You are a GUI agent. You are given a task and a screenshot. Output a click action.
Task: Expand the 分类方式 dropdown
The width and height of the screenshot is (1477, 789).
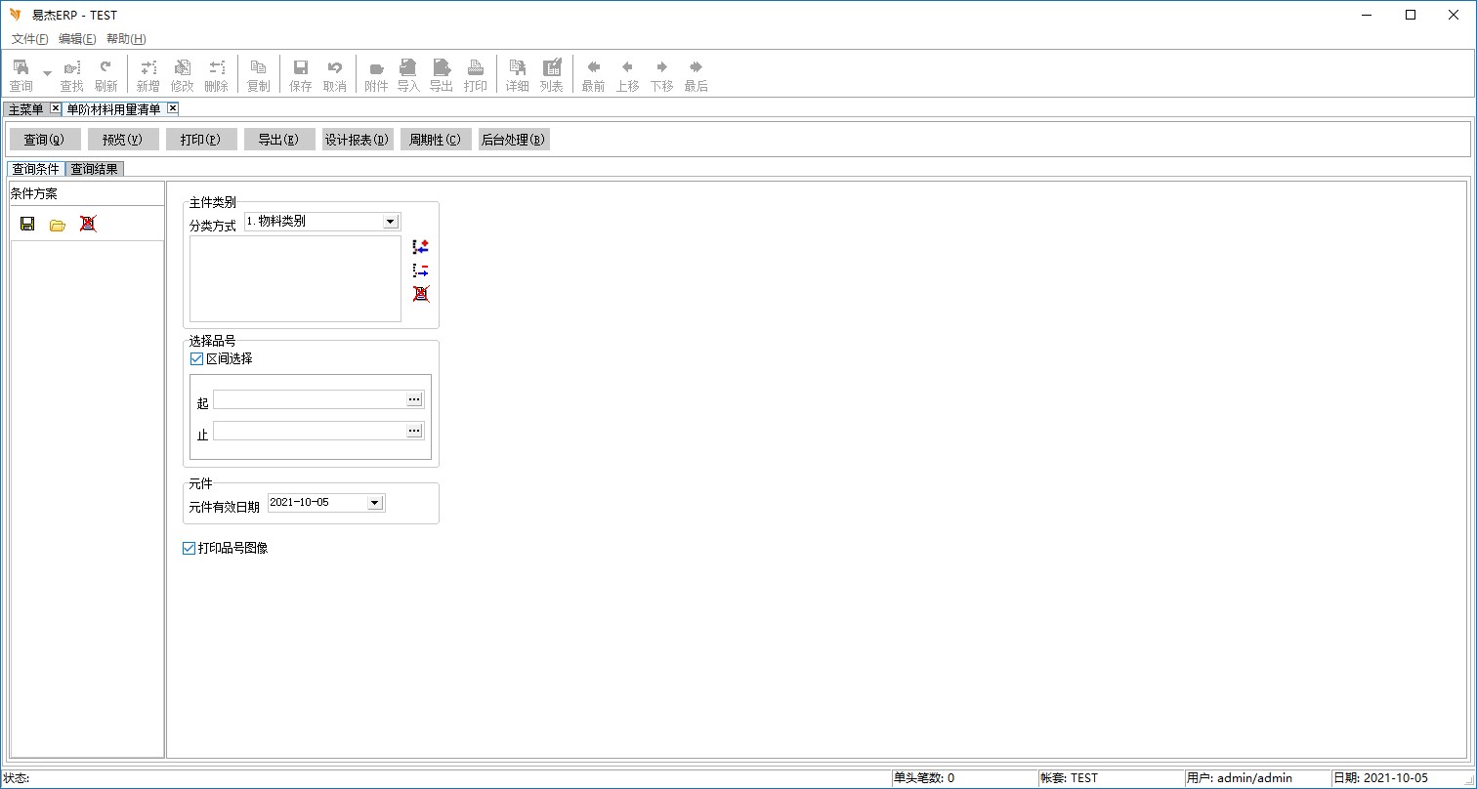(x=391, y=222)
